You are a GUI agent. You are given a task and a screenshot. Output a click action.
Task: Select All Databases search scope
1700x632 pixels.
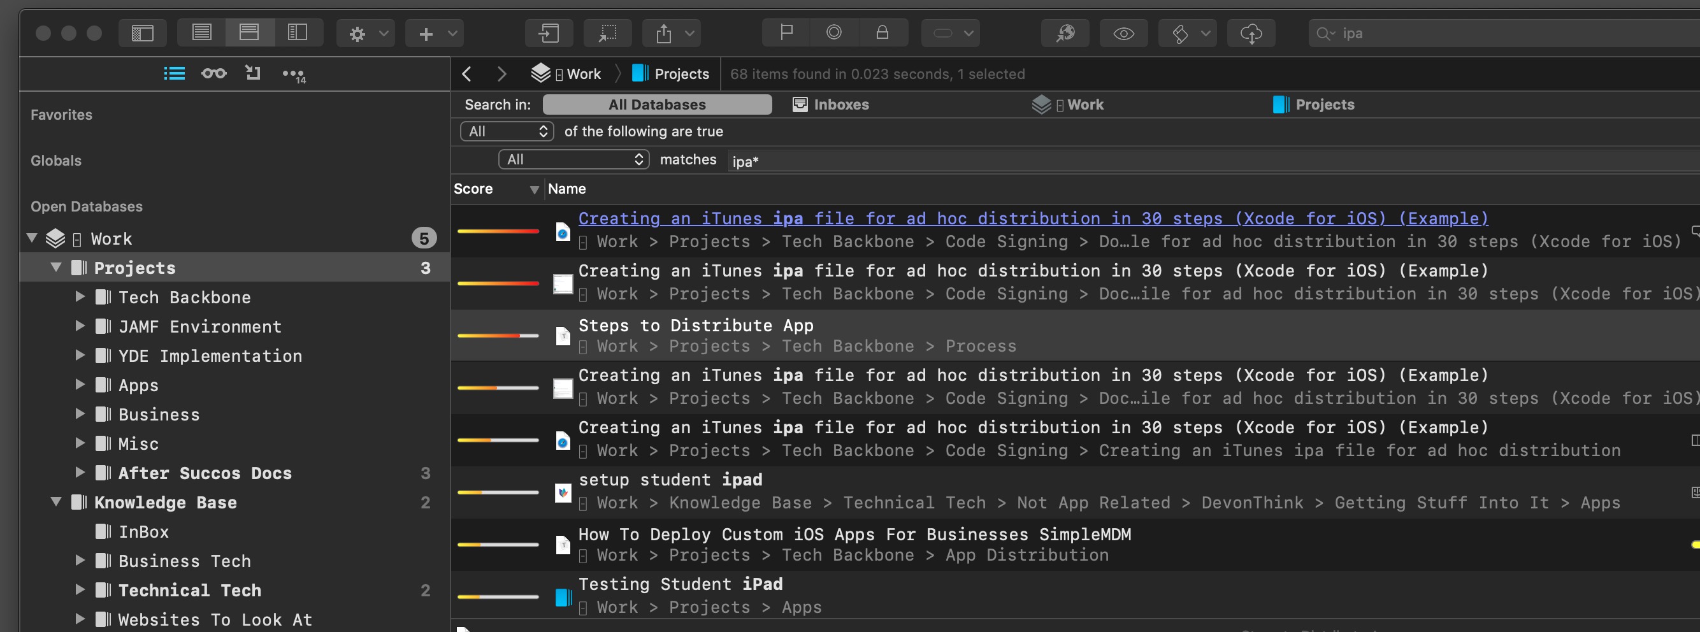(x=658, y=104)
